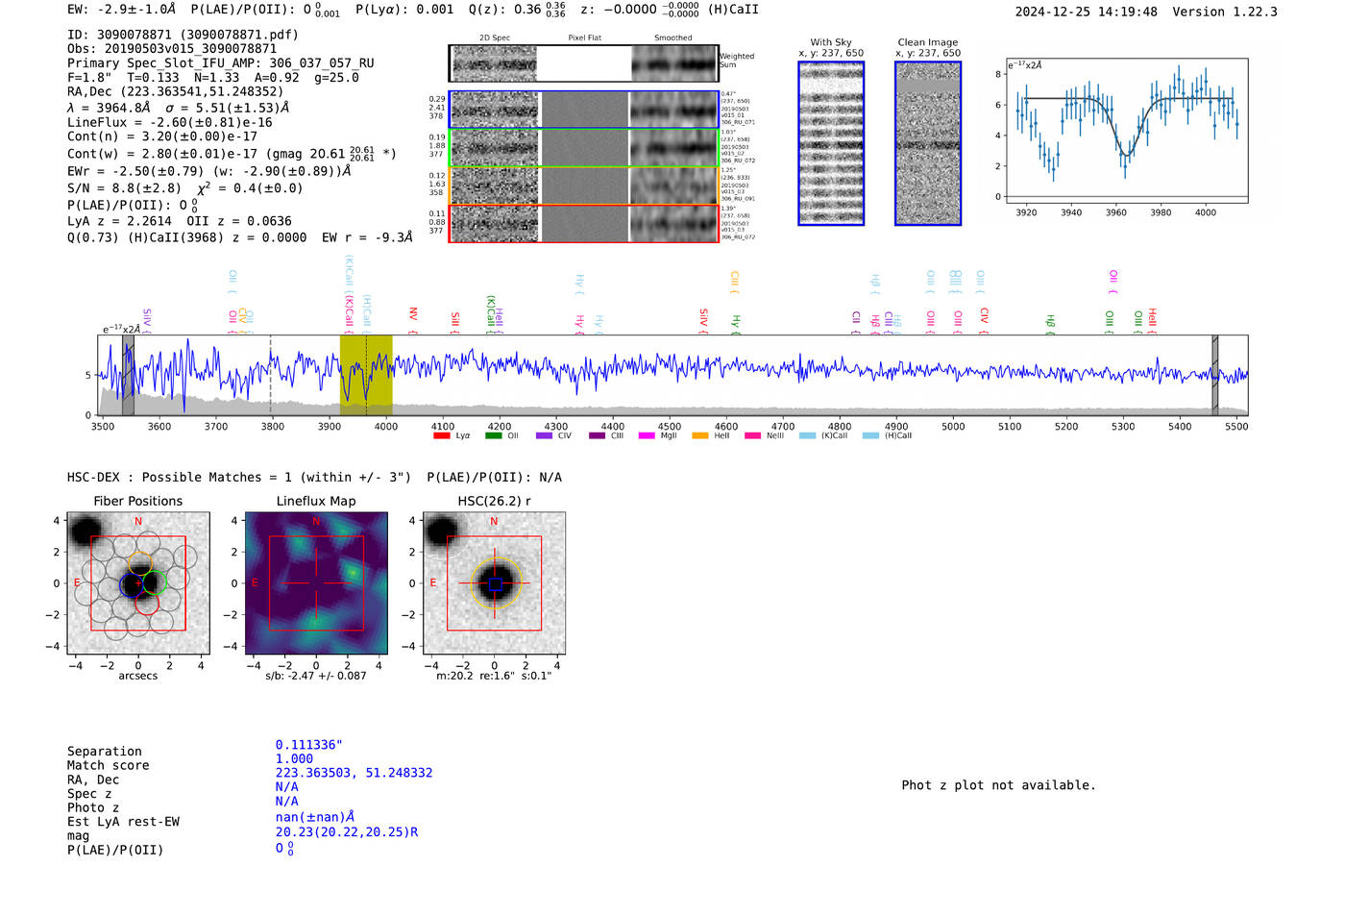
Task: Click the dashed vertical line near 3800
Action: [270, 375]
